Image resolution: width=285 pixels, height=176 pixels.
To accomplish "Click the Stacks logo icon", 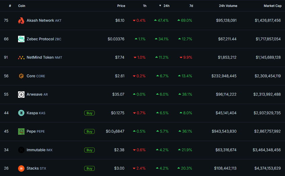I will [21, 168].
